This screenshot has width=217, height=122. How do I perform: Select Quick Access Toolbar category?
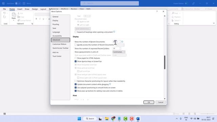[x=60, y=48]
